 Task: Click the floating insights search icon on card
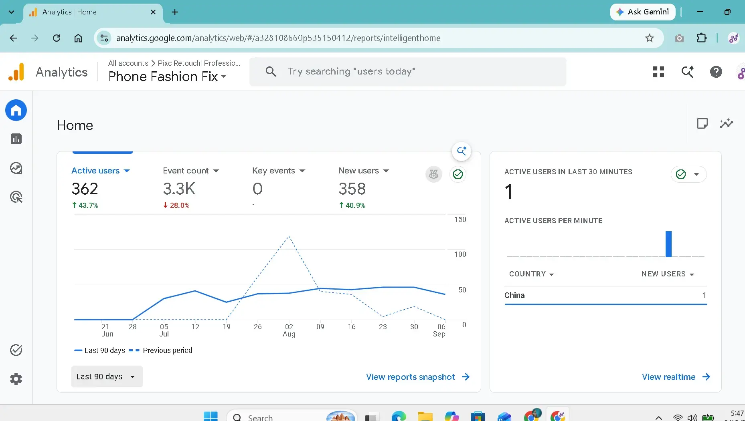tap(462, 151)
